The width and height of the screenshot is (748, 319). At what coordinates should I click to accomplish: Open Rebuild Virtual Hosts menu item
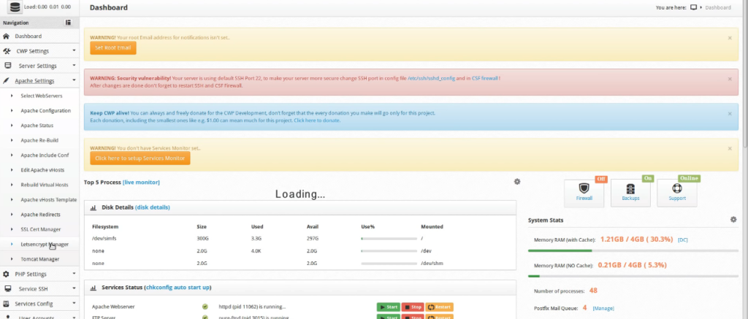44,185
